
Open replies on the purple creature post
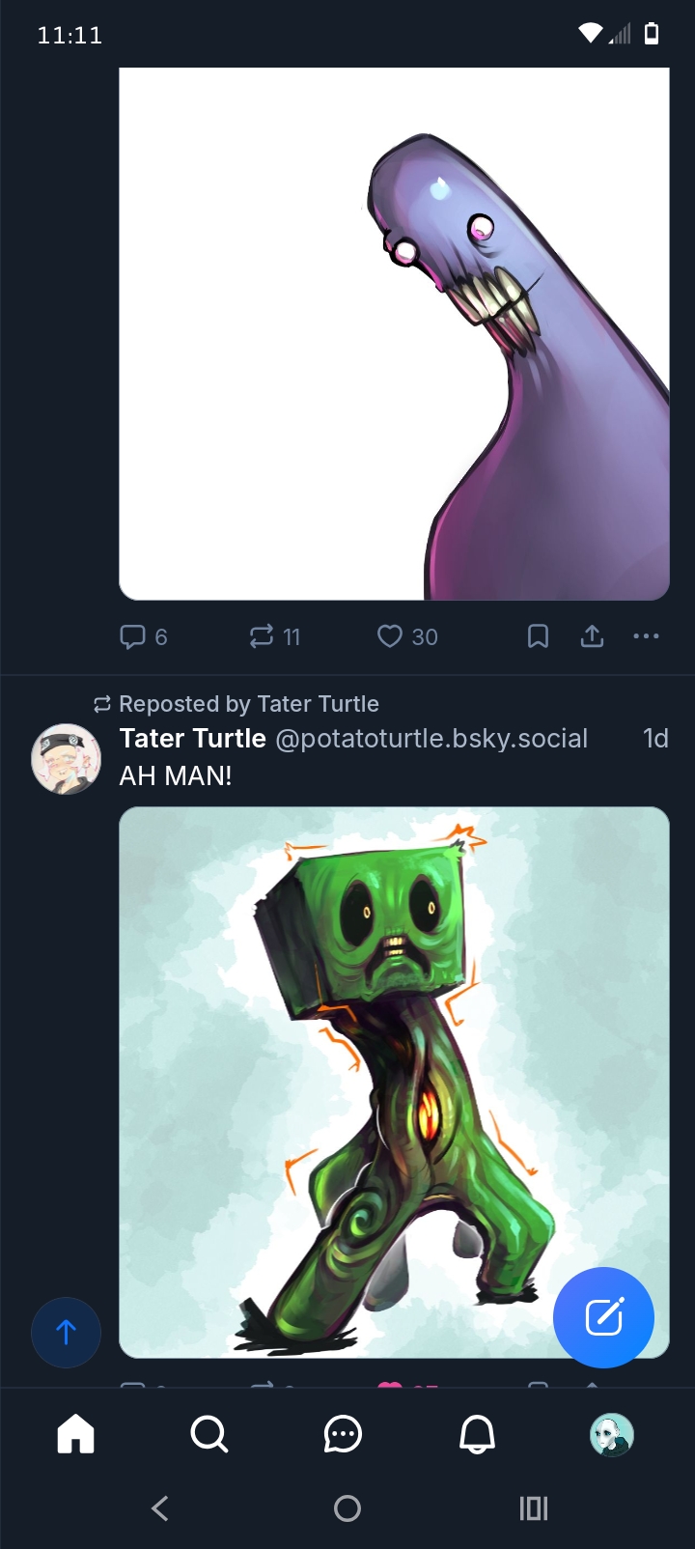pyautogui.click(x=143, y=636)
